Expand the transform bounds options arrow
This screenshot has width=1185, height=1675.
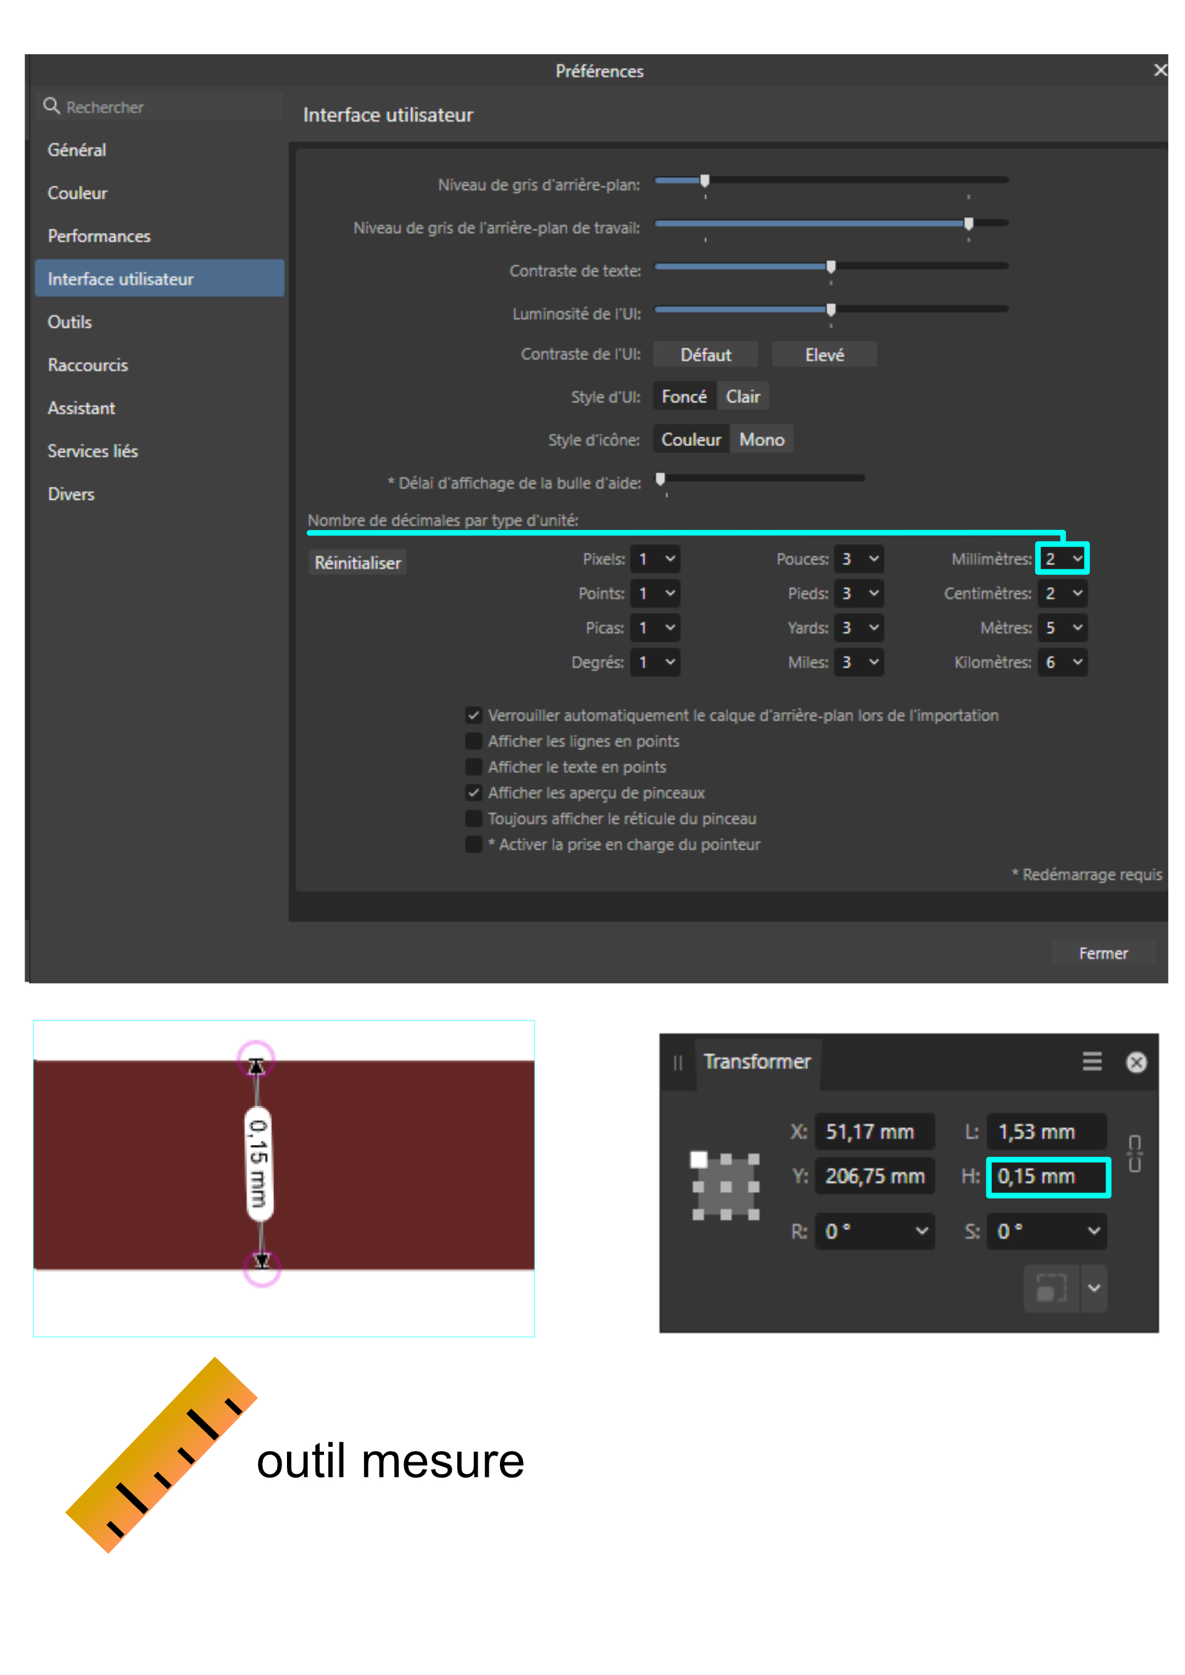coord(1094,1288)
